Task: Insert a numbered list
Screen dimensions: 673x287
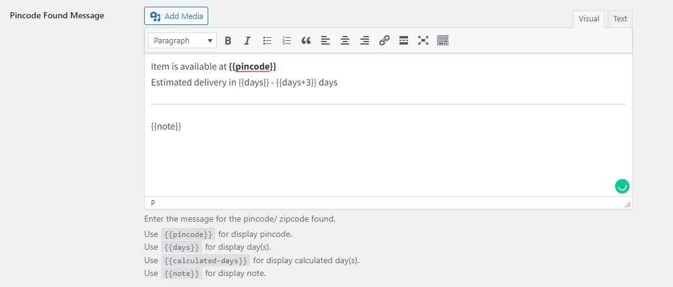Action: click(x=286, y=41)
